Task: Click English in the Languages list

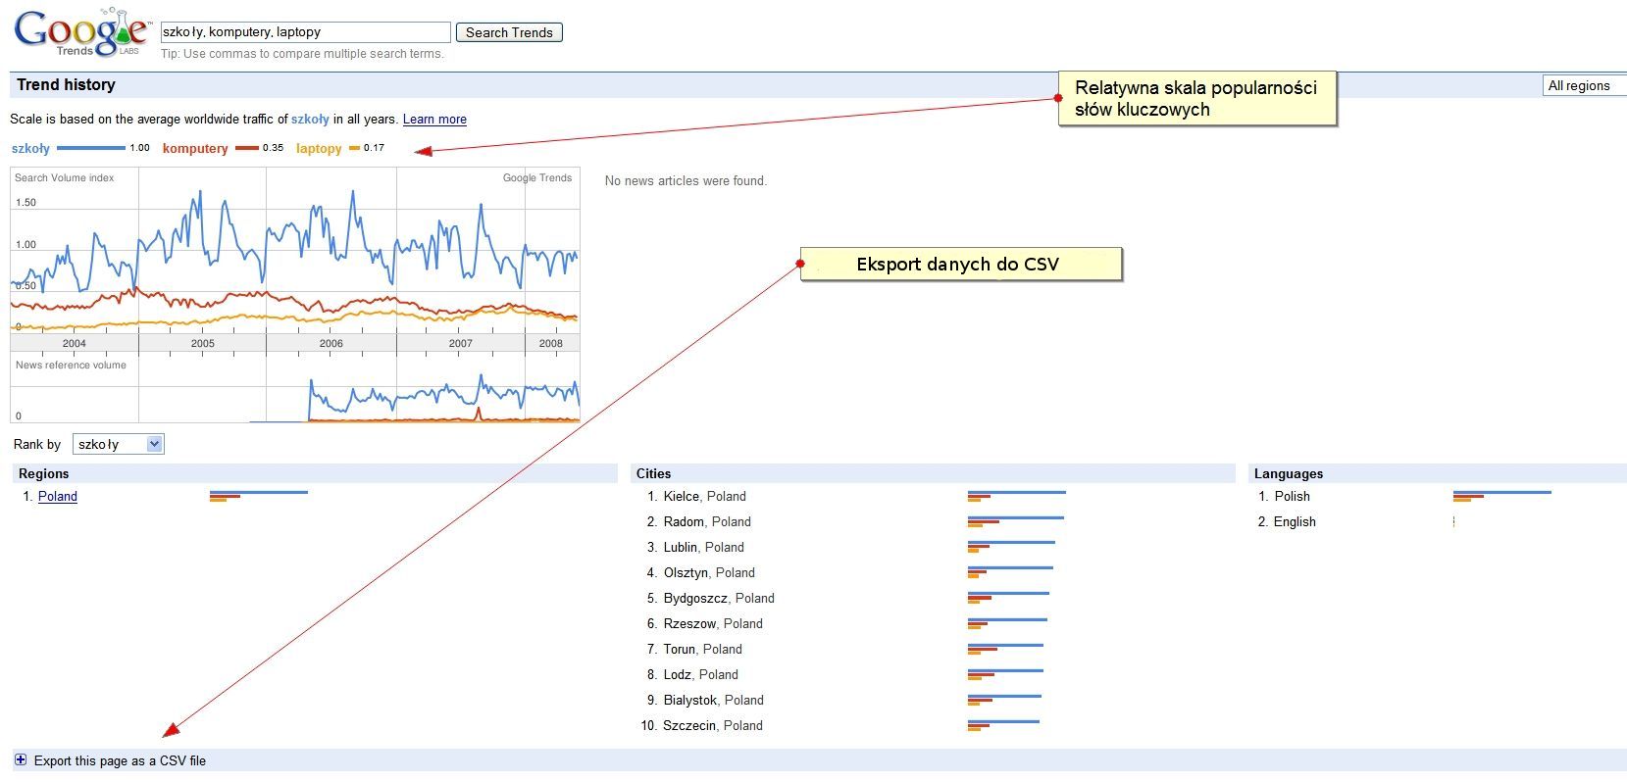Action: tap(1295, 522)
